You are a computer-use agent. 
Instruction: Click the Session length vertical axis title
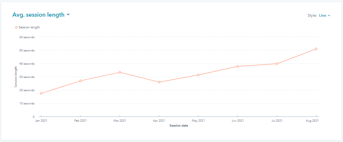[x=16, y=77]
